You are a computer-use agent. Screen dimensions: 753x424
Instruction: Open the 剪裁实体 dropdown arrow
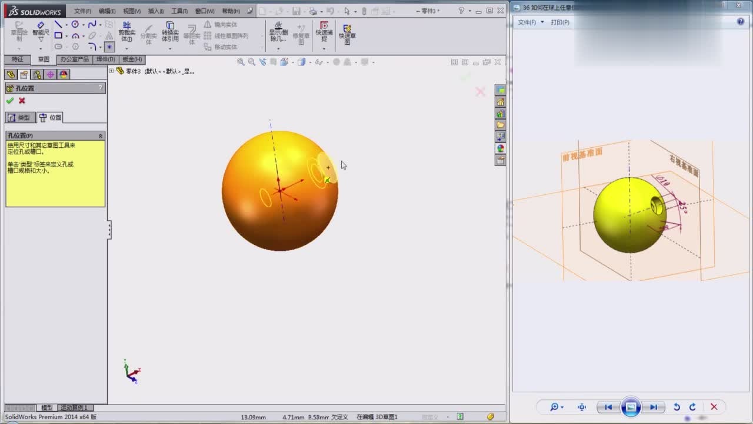126,48
